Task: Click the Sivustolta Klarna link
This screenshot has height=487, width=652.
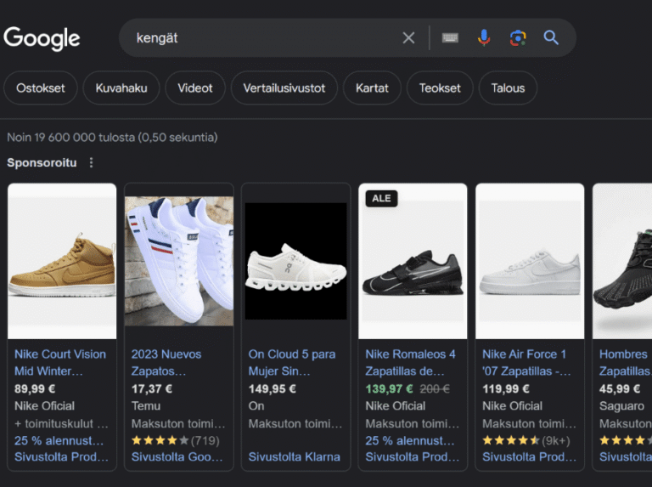Action: coord(295,456)
